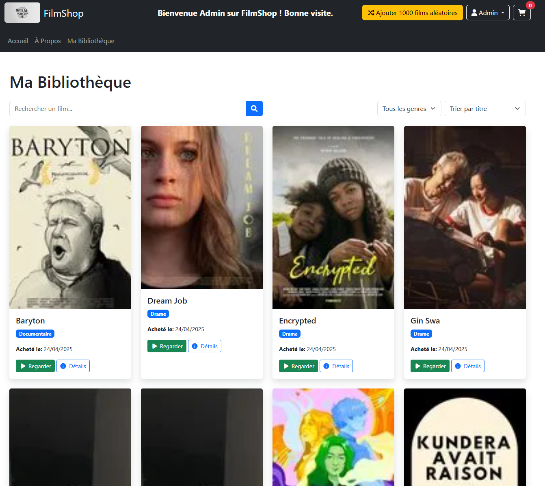The width and height of the screenshot is (545, 486).
Task: Click the info icon on Dream Job's Détails
Action: (194, 346)
